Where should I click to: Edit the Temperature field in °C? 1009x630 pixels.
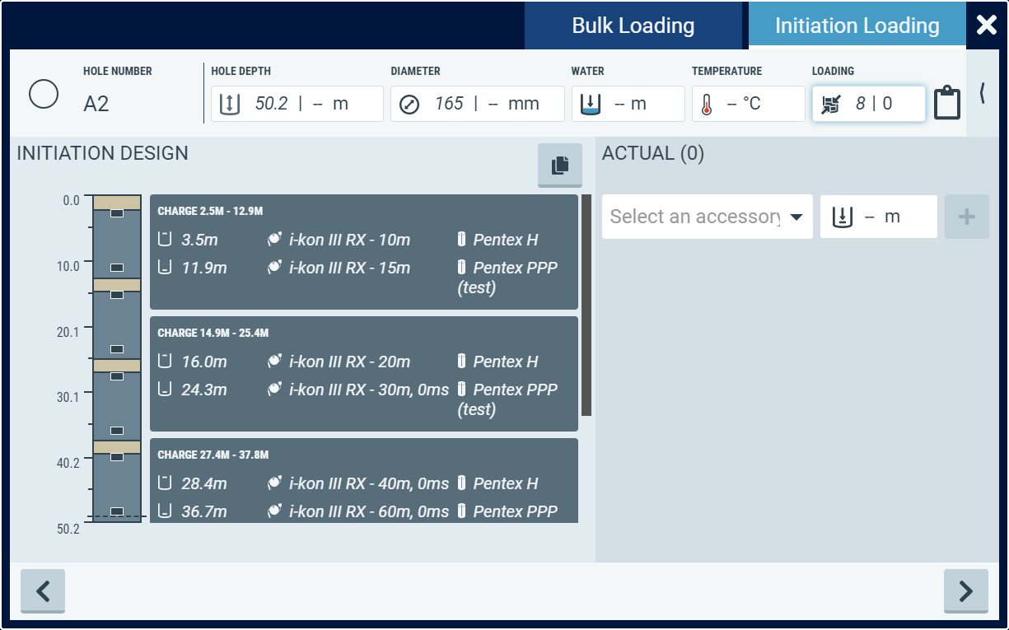coord(749,104)
